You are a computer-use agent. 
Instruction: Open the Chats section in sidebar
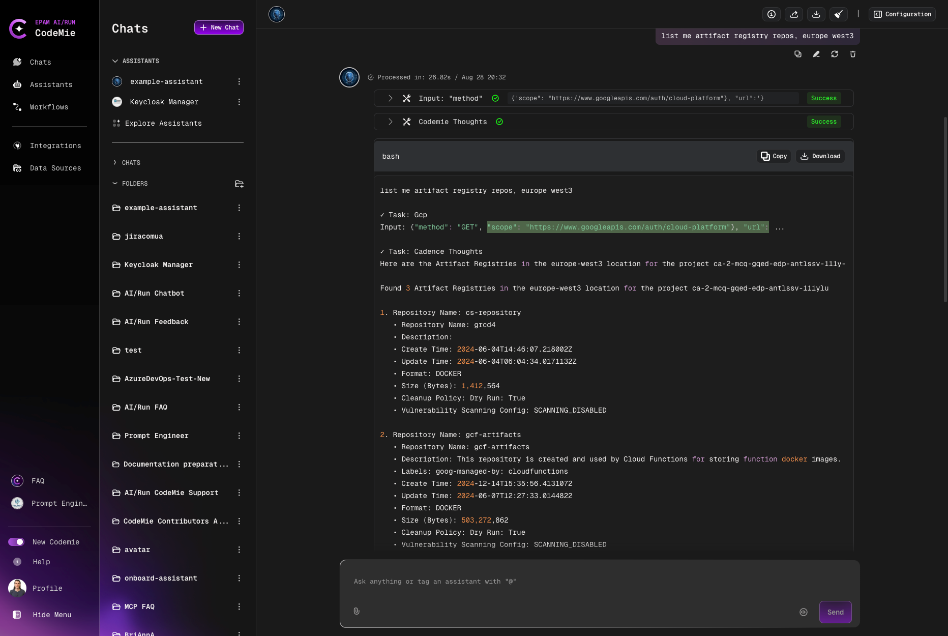pyautogui.click(x=40, y=62)
